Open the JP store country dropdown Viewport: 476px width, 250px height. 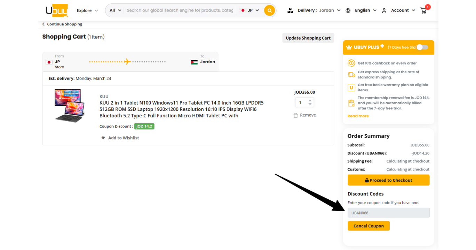pyautogui.click(x=250, y=10)
